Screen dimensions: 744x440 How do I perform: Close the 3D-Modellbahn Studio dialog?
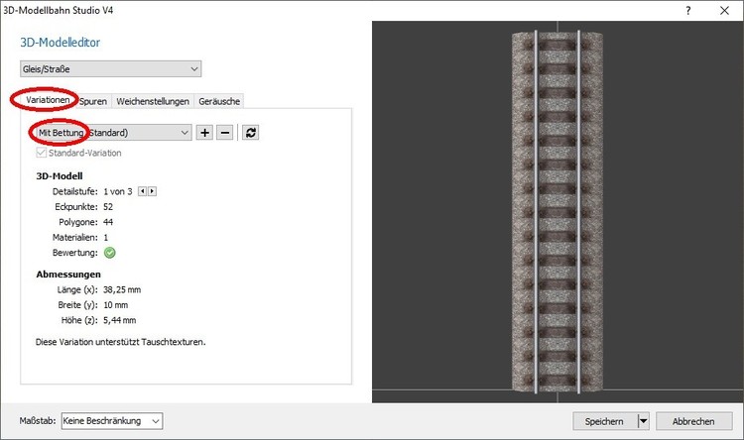724,11
